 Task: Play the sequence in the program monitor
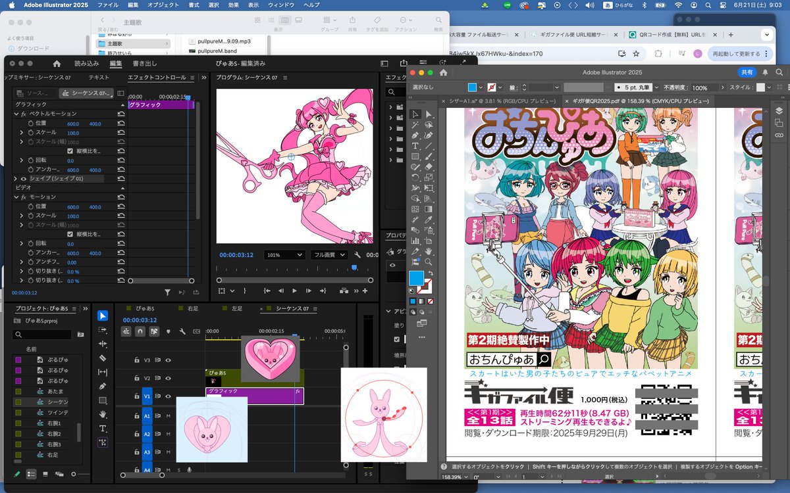[x=294, y=291]
